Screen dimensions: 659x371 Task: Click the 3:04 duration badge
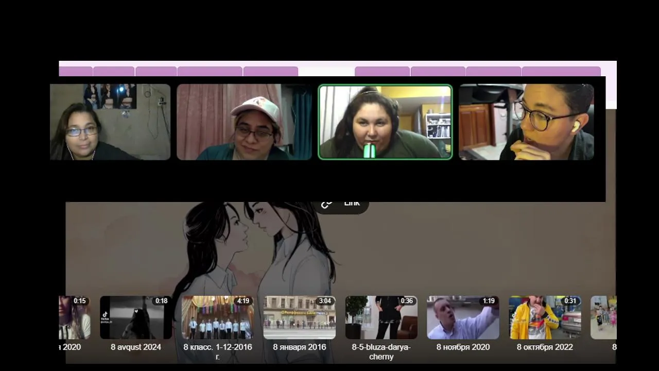pos(325,301)
